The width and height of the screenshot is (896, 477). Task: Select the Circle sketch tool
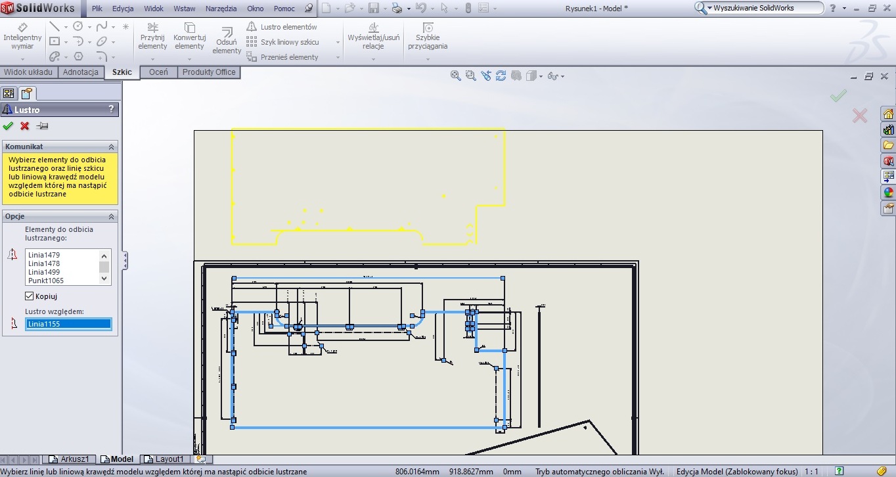pos(78,26)
